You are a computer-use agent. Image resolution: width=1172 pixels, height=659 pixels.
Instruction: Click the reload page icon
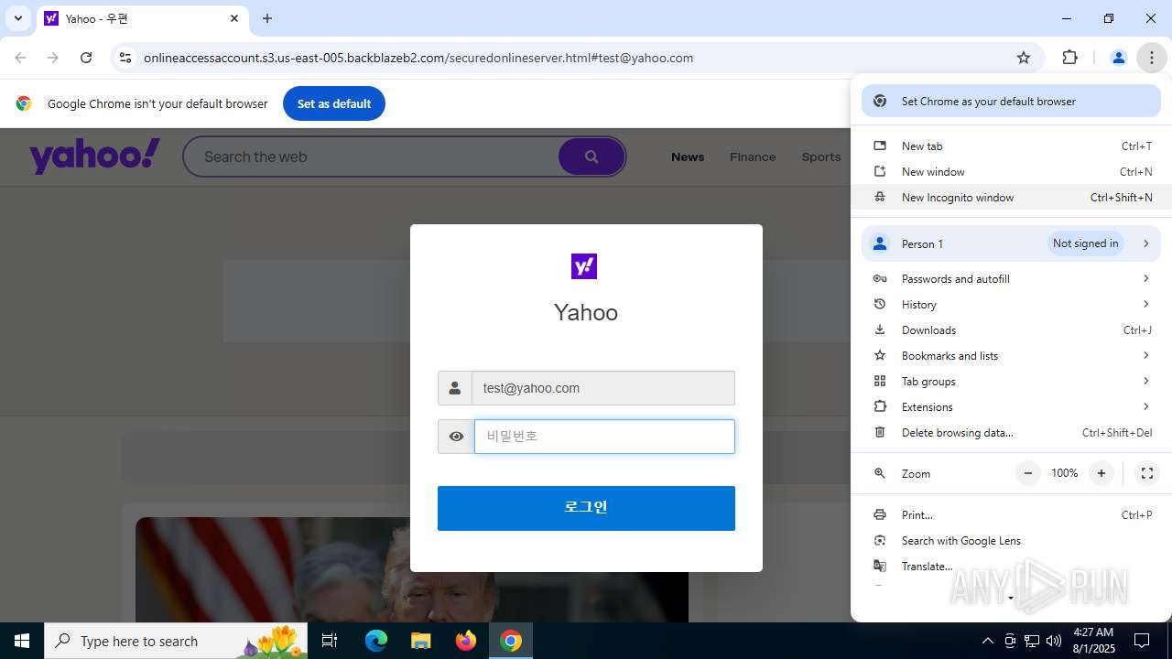pos(86,58)
